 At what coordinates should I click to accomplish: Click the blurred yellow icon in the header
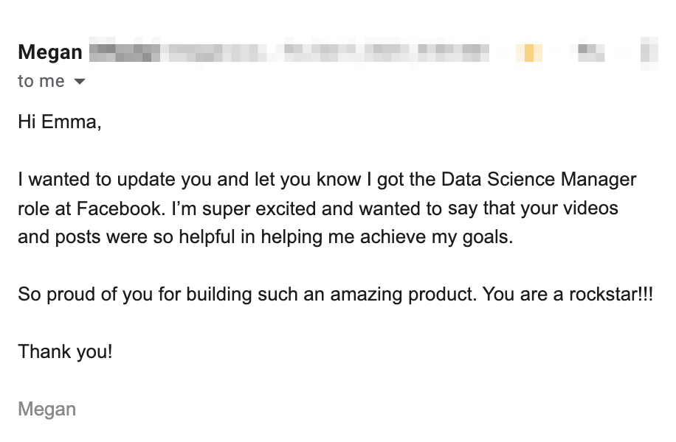tap(528, 53)
